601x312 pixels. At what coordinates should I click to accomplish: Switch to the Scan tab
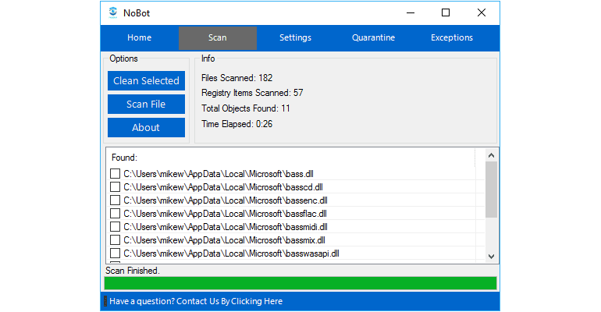[x=218, y=37]
